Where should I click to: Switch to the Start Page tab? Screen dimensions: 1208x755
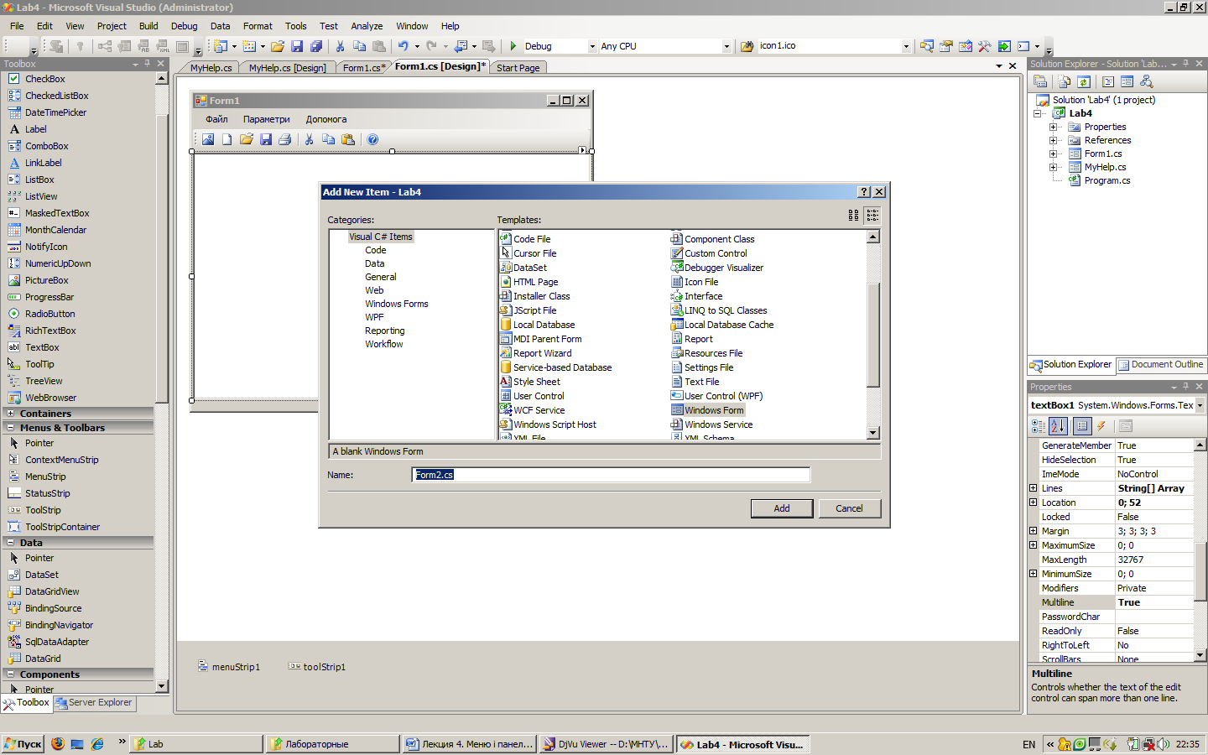click(518, 68)
